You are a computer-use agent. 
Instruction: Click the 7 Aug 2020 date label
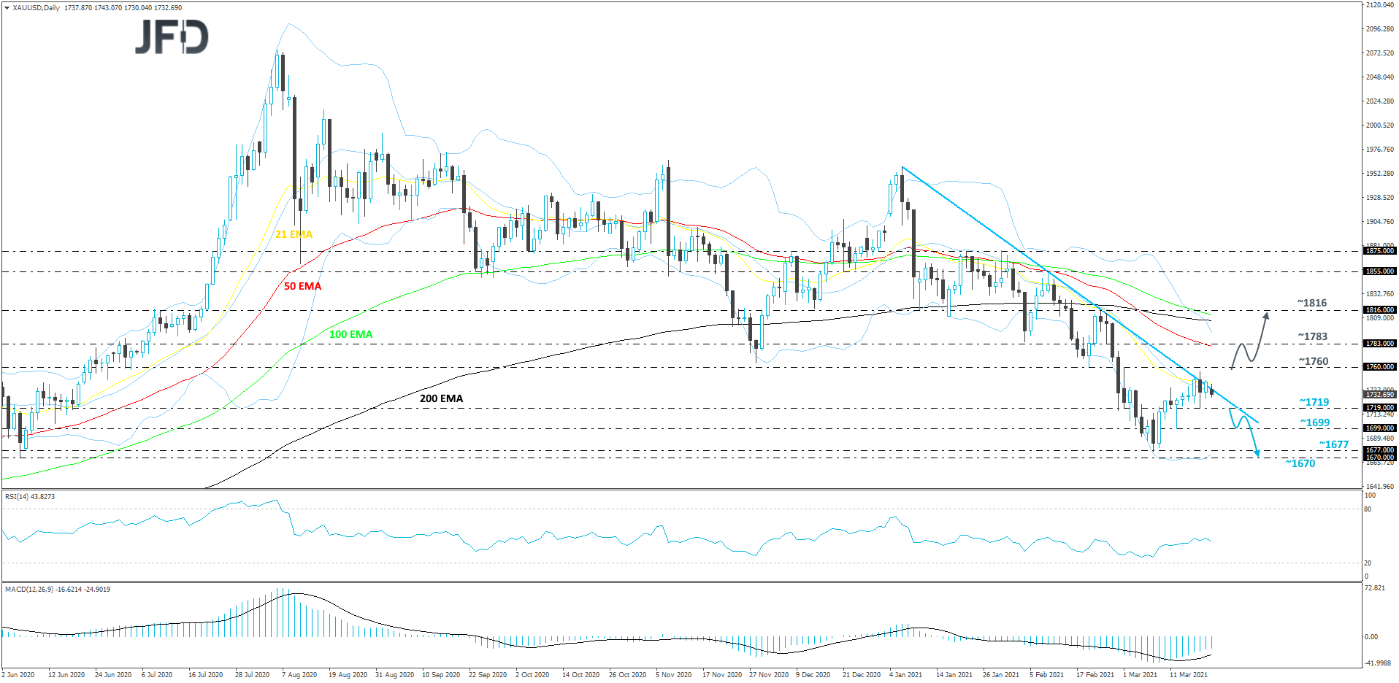299,675
